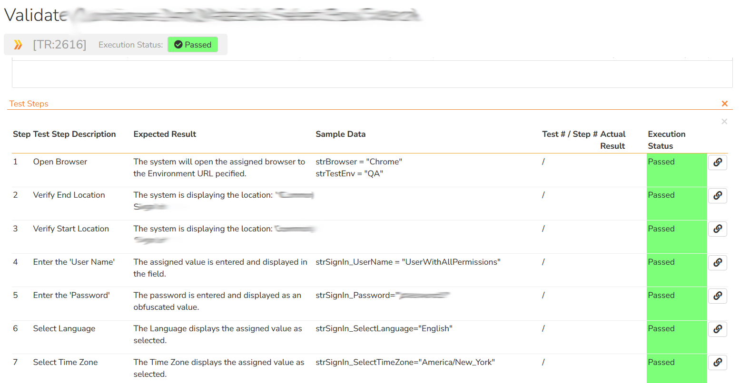Click the empty text box above Test Steps

point(372,74)
